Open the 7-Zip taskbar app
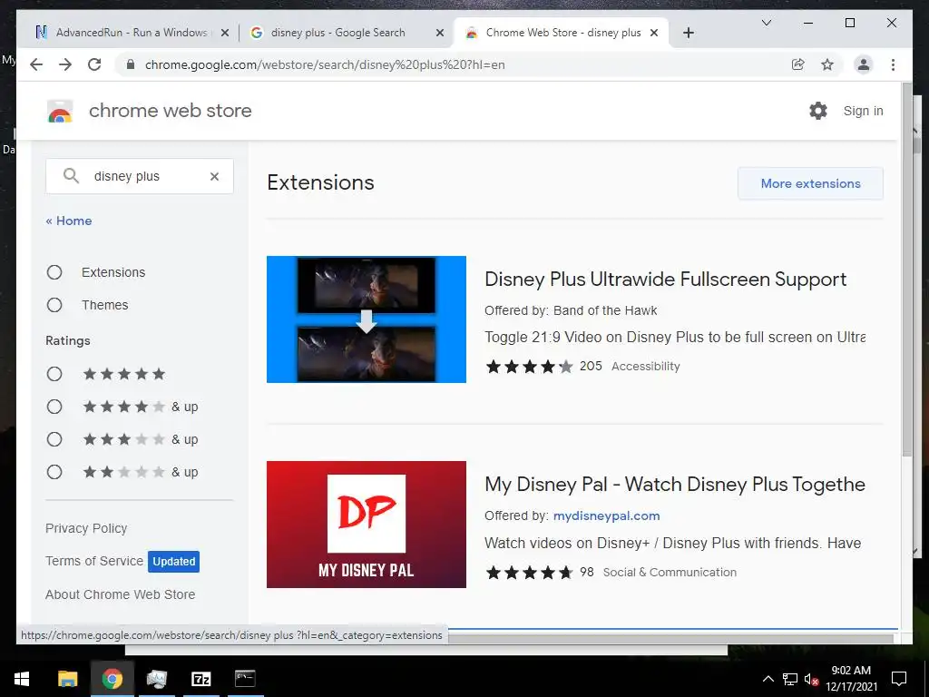Screen dimensions: 929x697 (200, 679)
